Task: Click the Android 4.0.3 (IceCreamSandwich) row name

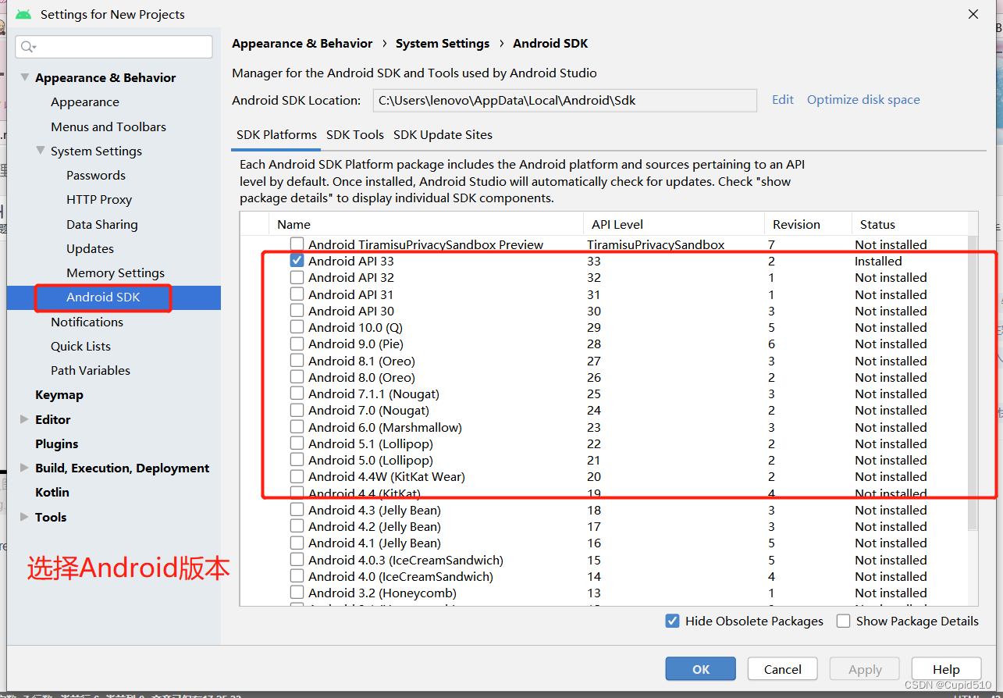Action: click(406, 560)
